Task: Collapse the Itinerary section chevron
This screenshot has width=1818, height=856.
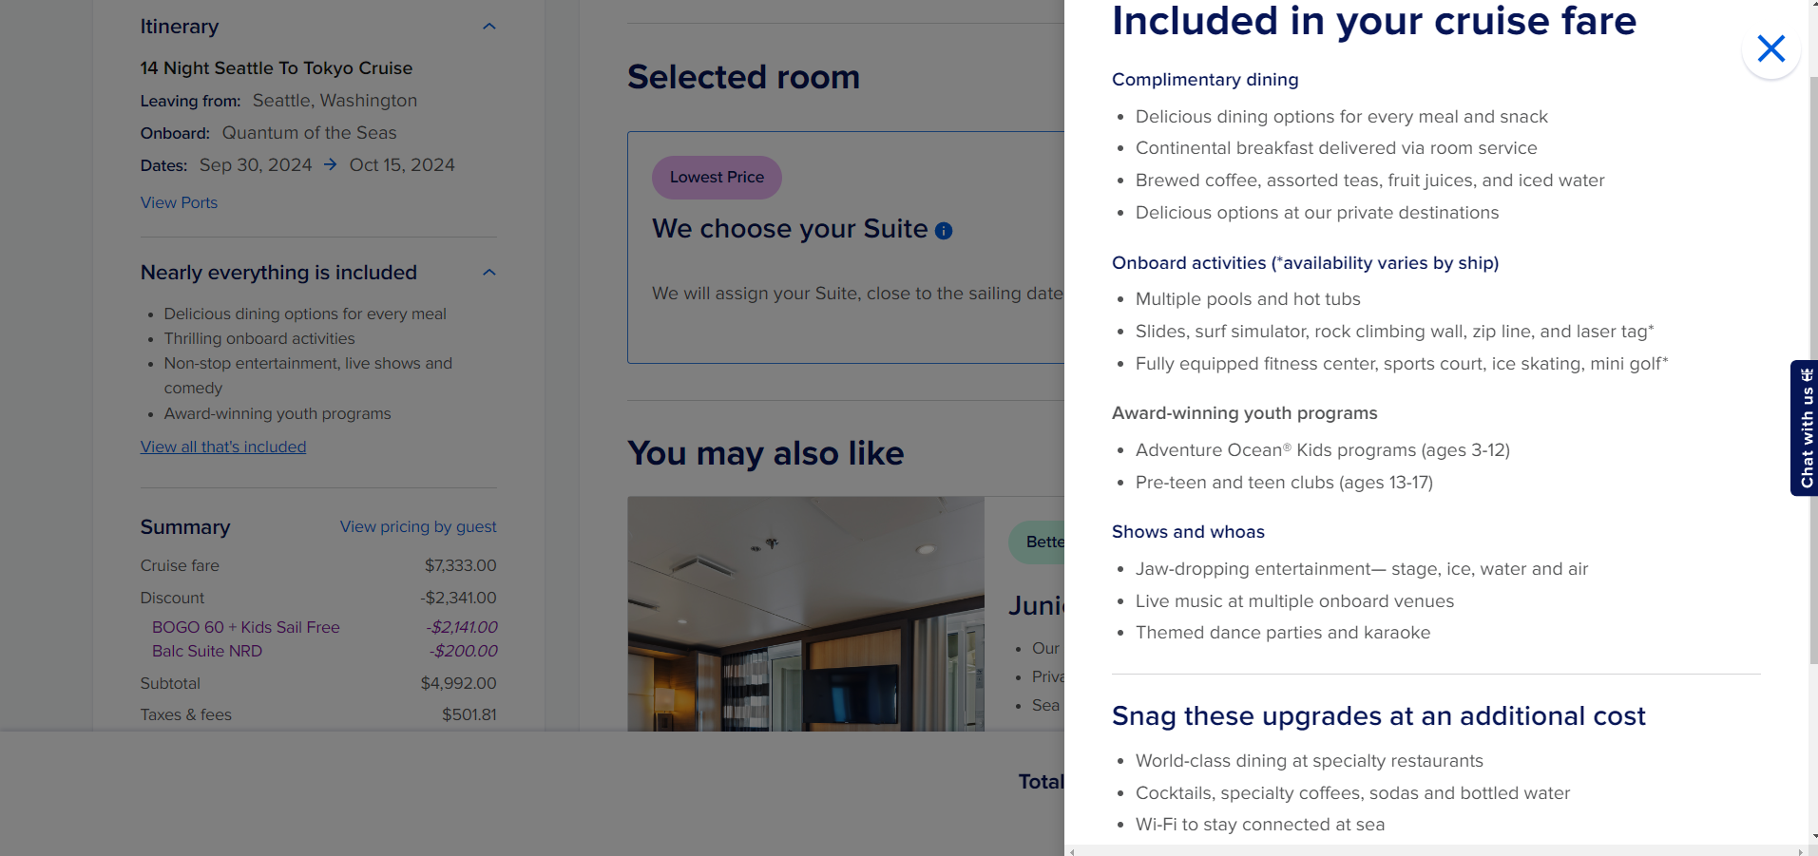Action: 489,27
